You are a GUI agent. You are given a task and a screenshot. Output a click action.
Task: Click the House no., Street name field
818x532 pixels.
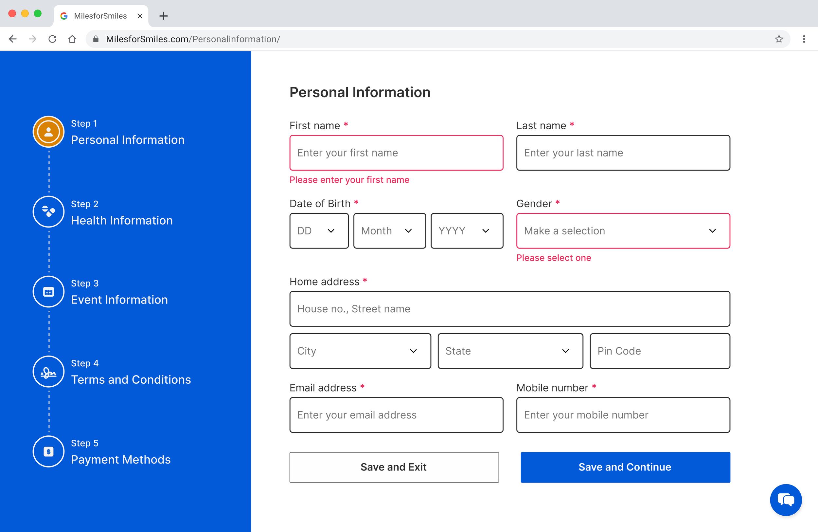510,309
